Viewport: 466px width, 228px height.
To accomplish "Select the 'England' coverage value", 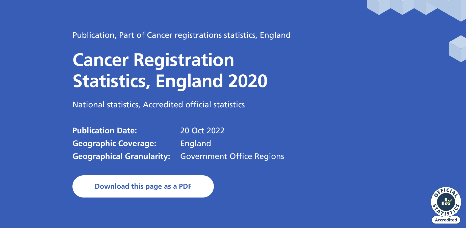I will 195,143.
